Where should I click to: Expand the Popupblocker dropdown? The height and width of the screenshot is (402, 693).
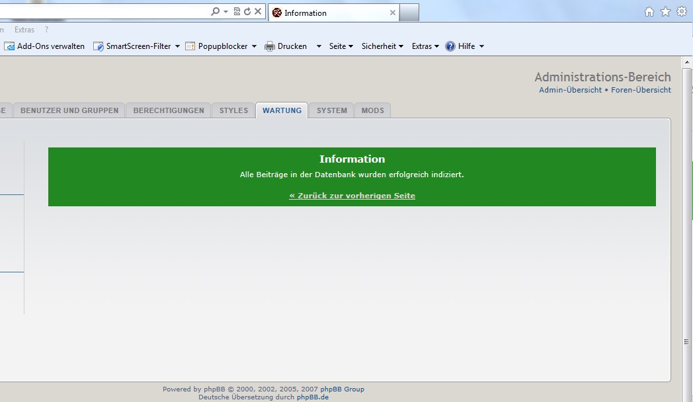(254, 46)
